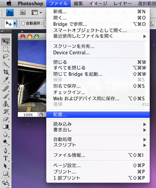Select the Brush tool
The width and height of the screenshot is (156, 188).
pyautogui.click(x=6, y=96)
